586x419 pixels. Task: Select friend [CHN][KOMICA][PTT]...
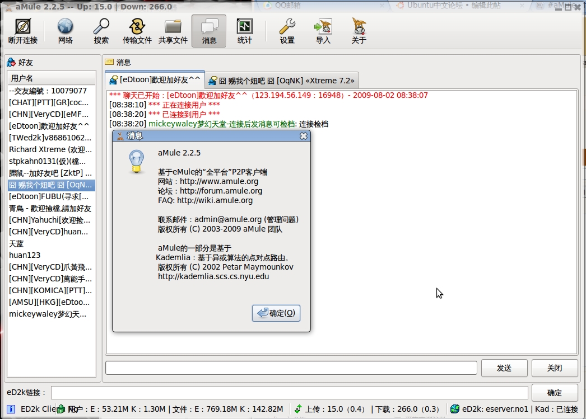pyautogui.click(x=52, y=290)
